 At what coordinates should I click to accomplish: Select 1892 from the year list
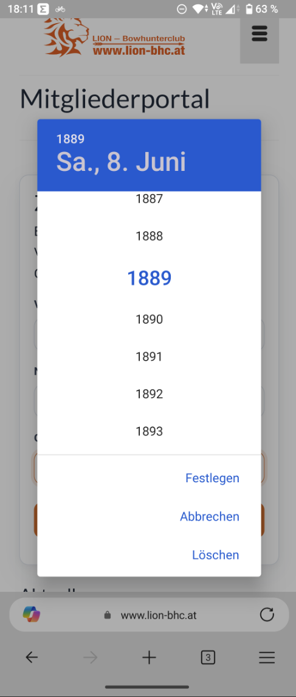click(150, 394)
